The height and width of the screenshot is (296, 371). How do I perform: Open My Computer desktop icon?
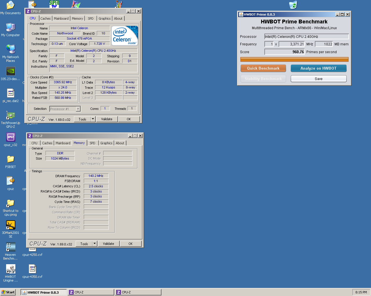click(10, 27)
